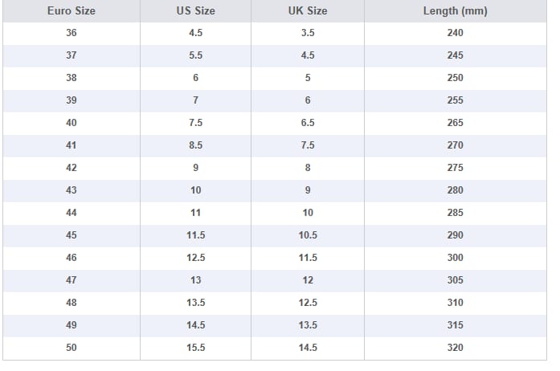Click the 300 length cell

click(455, 258)
